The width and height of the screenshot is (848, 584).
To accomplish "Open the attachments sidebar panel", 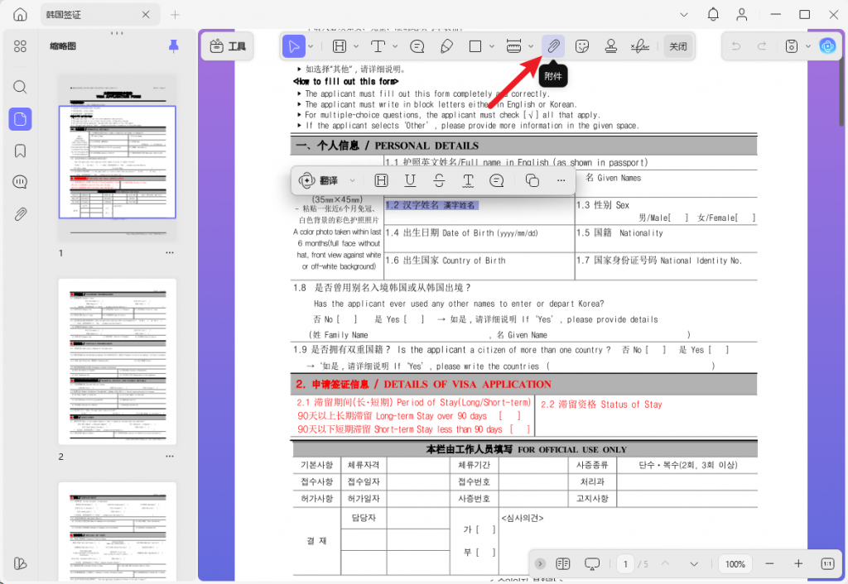I will point(20,214).
